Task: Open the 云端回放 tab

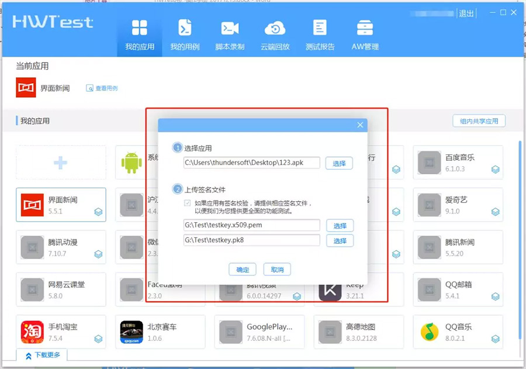Action: [x=275, y=35]
